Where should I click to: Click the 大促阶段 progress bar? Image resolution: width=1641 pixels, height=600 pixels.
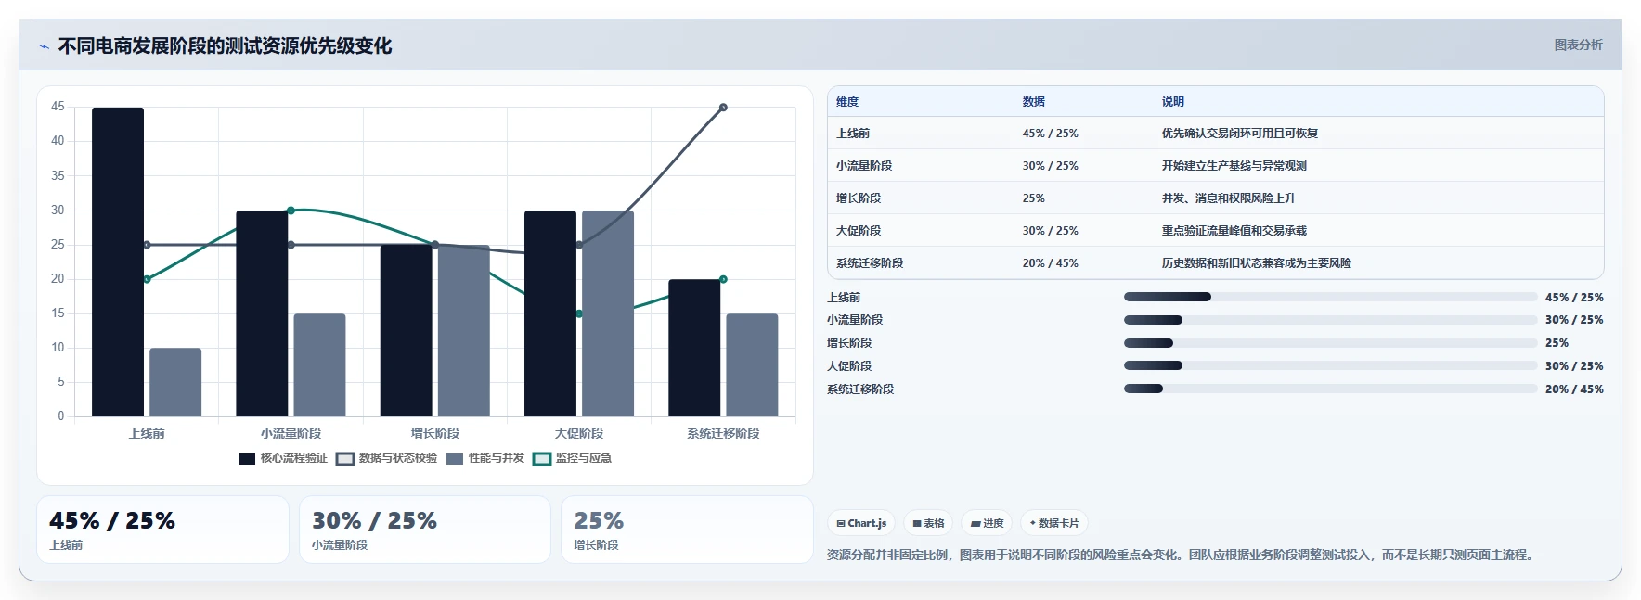point(1331,365)
